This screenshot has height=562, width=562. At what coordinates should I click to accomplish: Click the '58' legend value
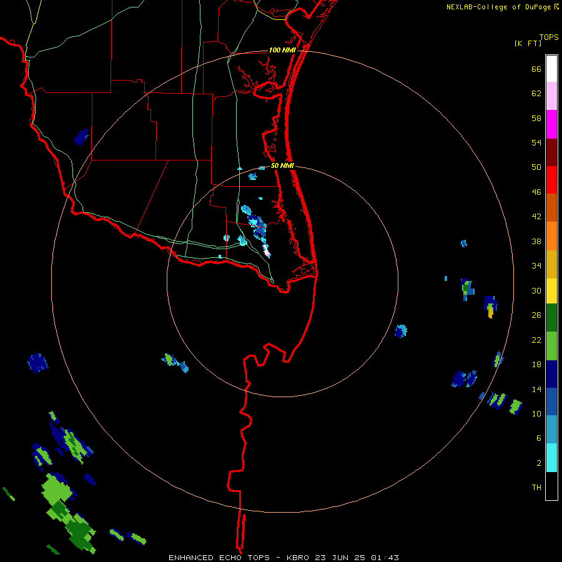coord(536,118)
